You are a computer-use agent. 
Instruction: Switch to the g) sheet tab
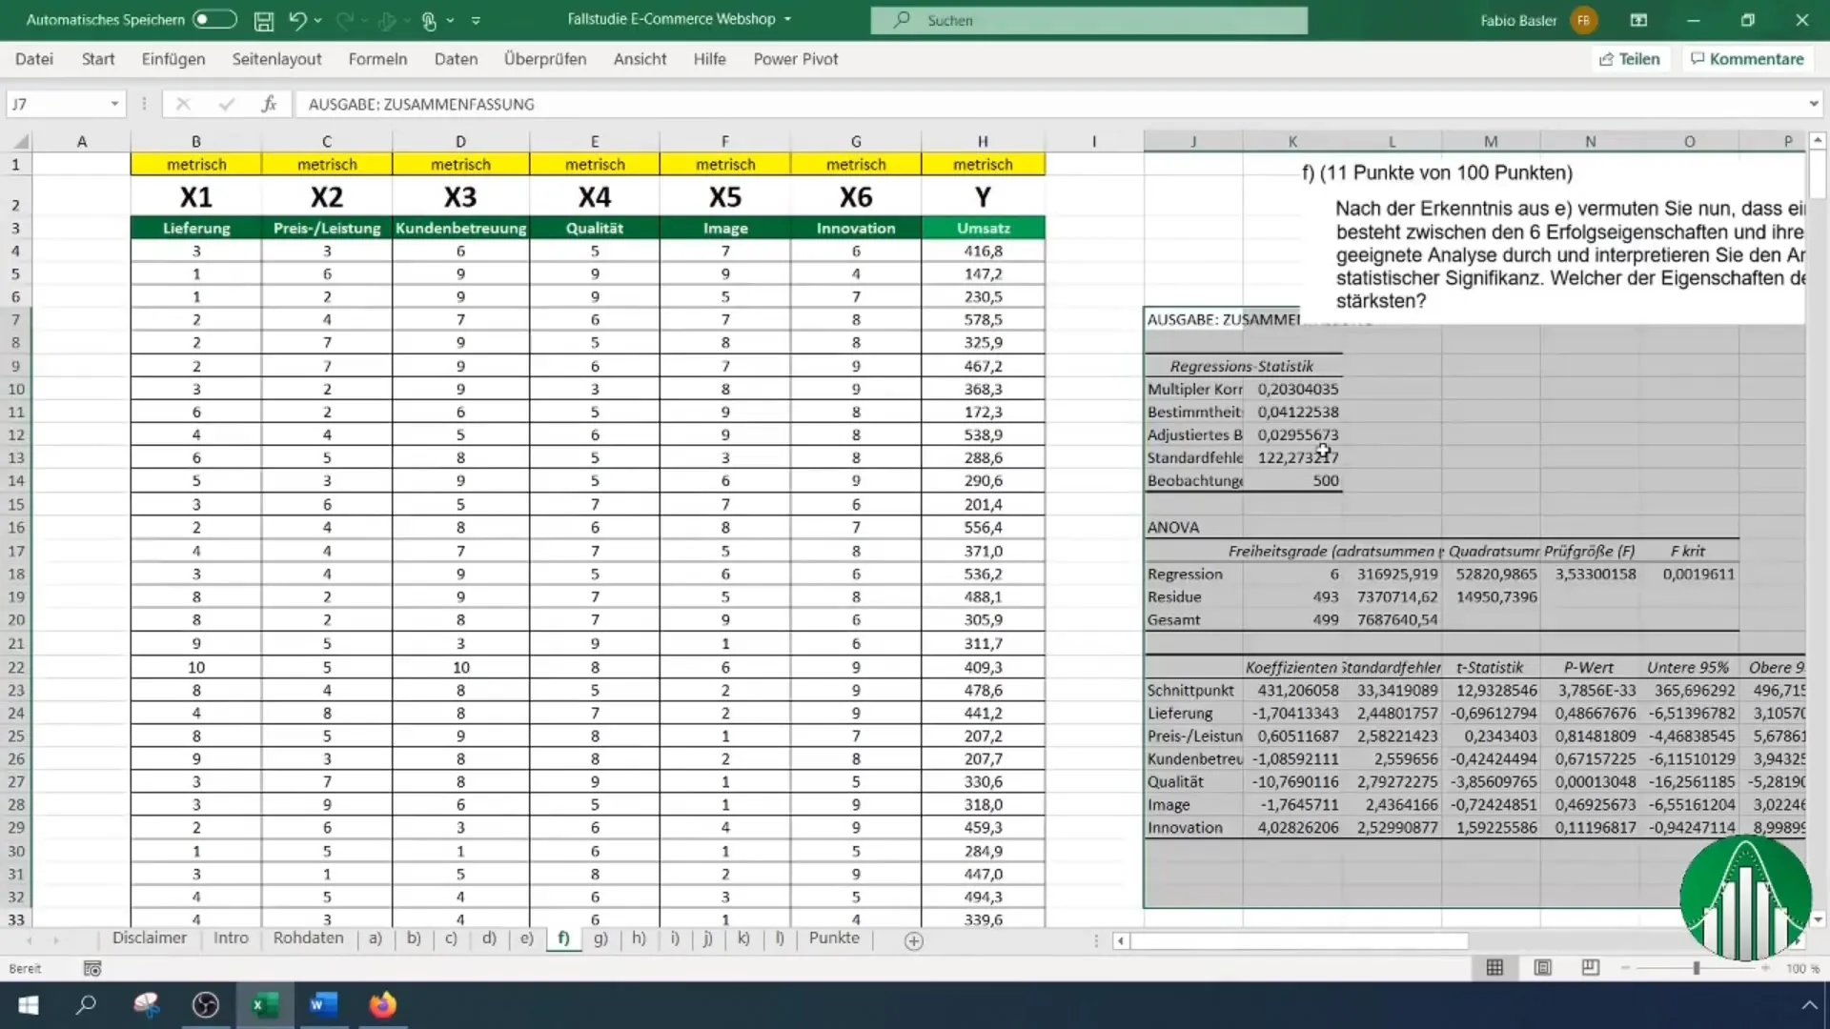(x=600, y=938)
